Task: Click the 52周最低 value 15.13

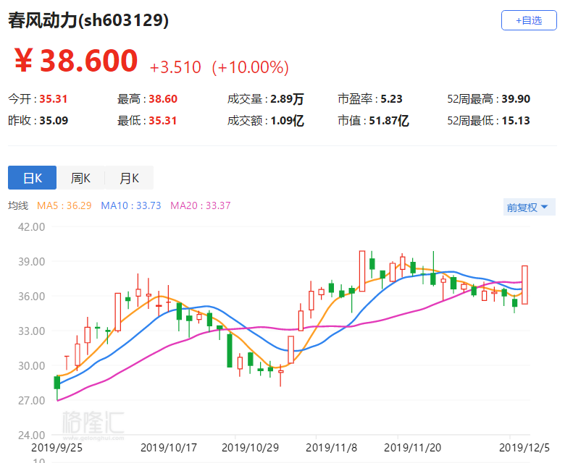Action: [516, 121]
